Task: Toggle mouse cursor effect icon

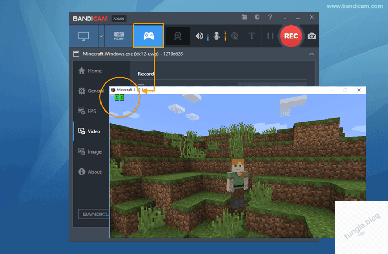Action: point(234,36)
